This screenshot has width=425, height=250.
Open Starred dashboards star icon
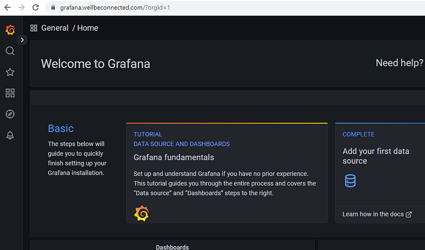tap(10, 72)
